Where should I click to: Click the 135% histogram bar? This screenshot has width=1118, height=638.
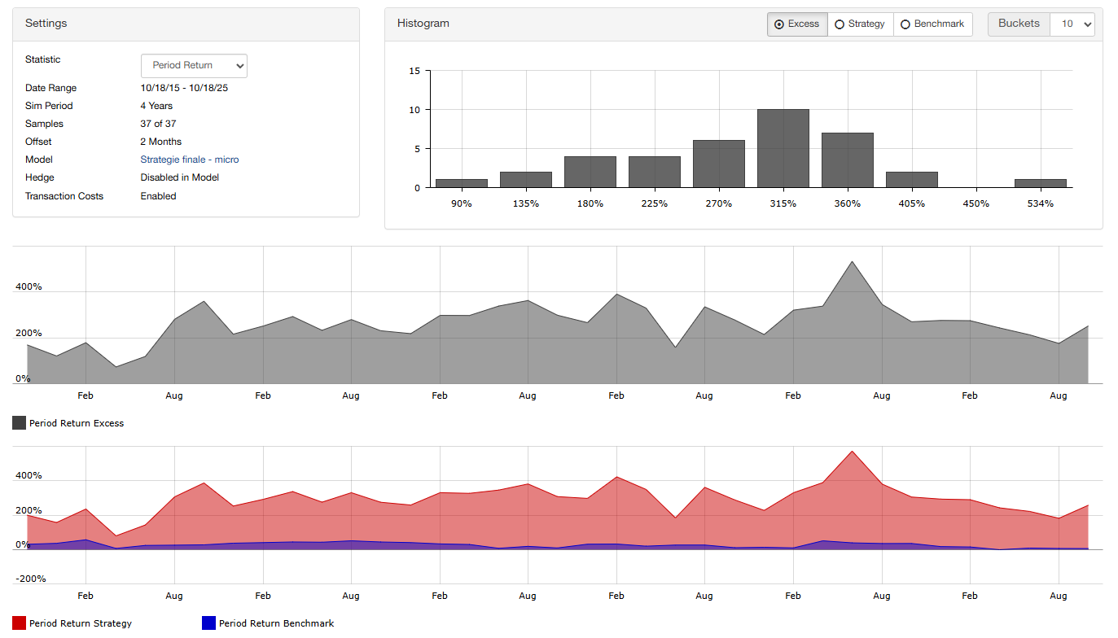(x=525, y=180)
